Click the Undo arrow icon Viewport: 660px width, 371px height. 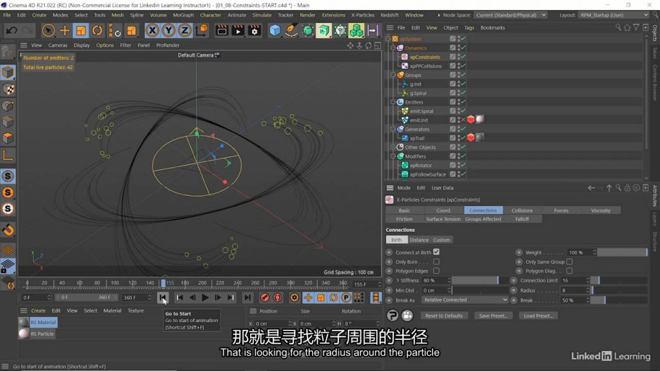click(x=12, y=30)
